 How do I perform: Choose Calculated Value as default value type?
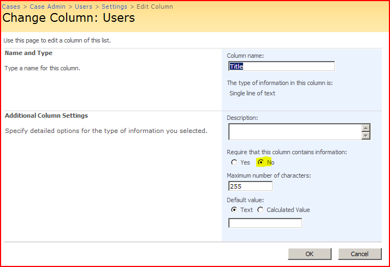tap(260, 210)
